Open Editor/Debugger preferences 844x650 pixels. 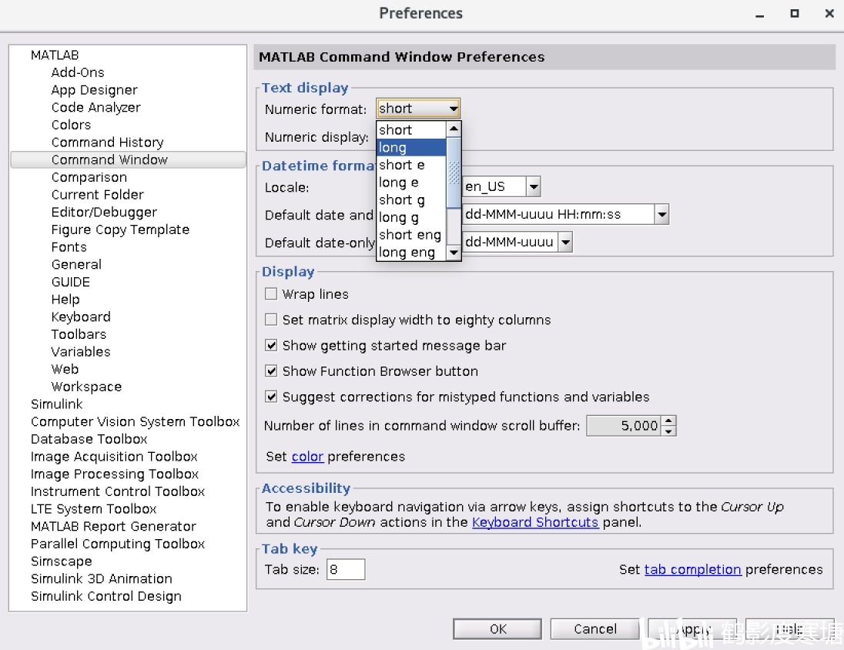click(x=104, y=213)
